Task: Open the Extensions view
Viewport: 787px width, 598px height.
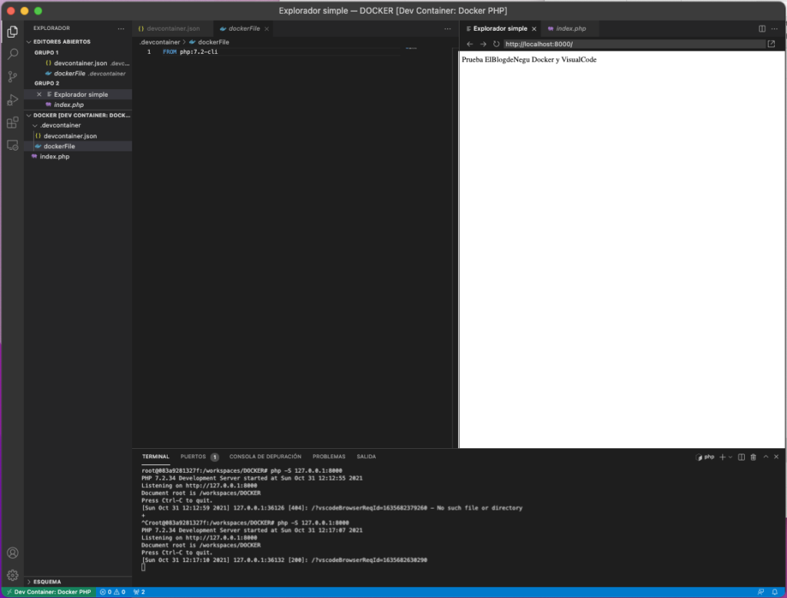Action: point(12,122)
